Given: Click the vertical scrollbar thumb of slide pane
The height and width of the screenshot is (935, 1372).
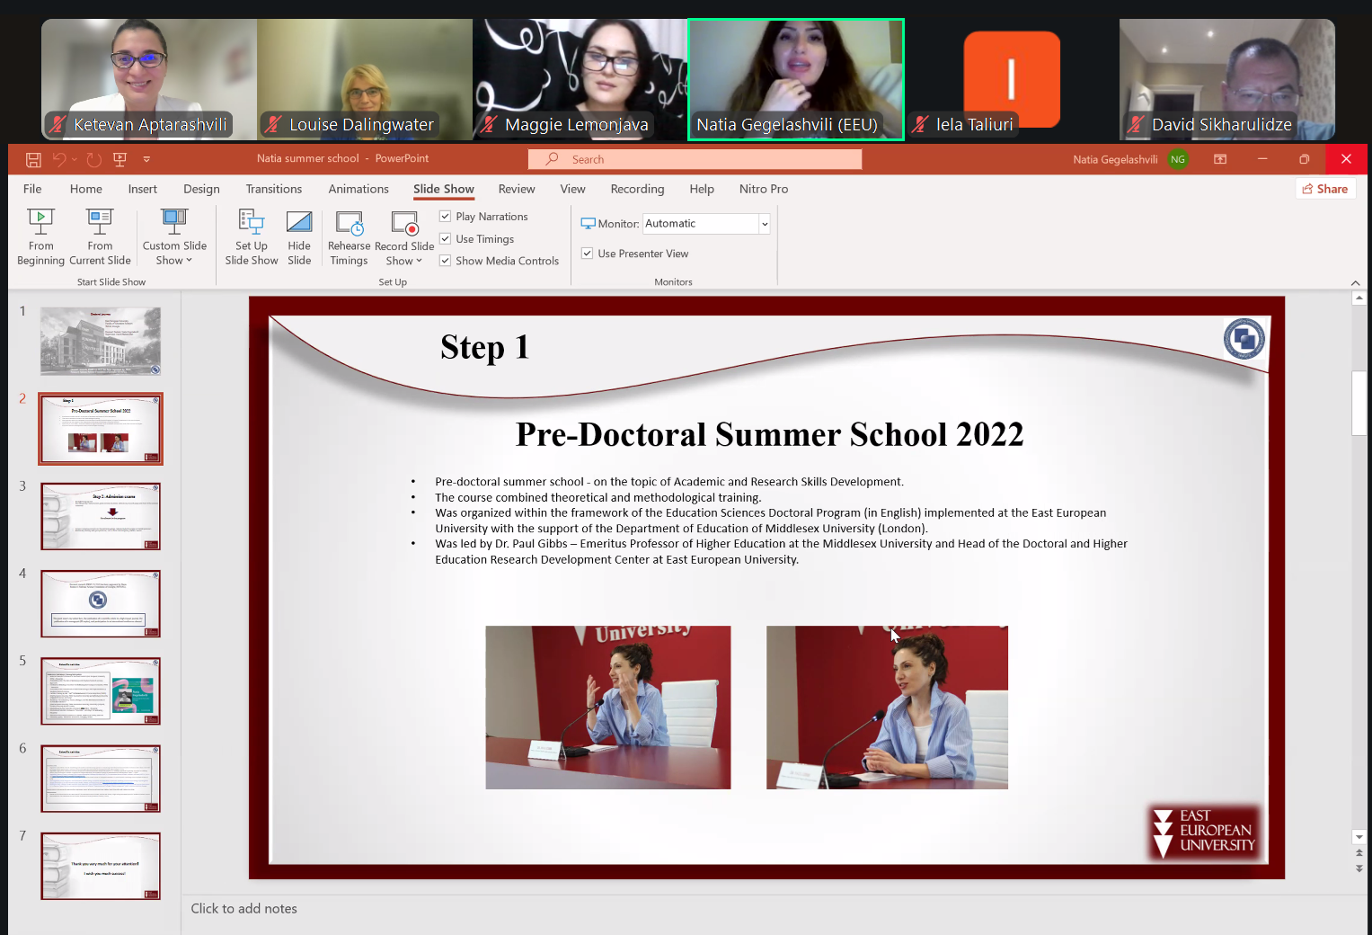Looking at the screenshot, I should point(1359,403).
